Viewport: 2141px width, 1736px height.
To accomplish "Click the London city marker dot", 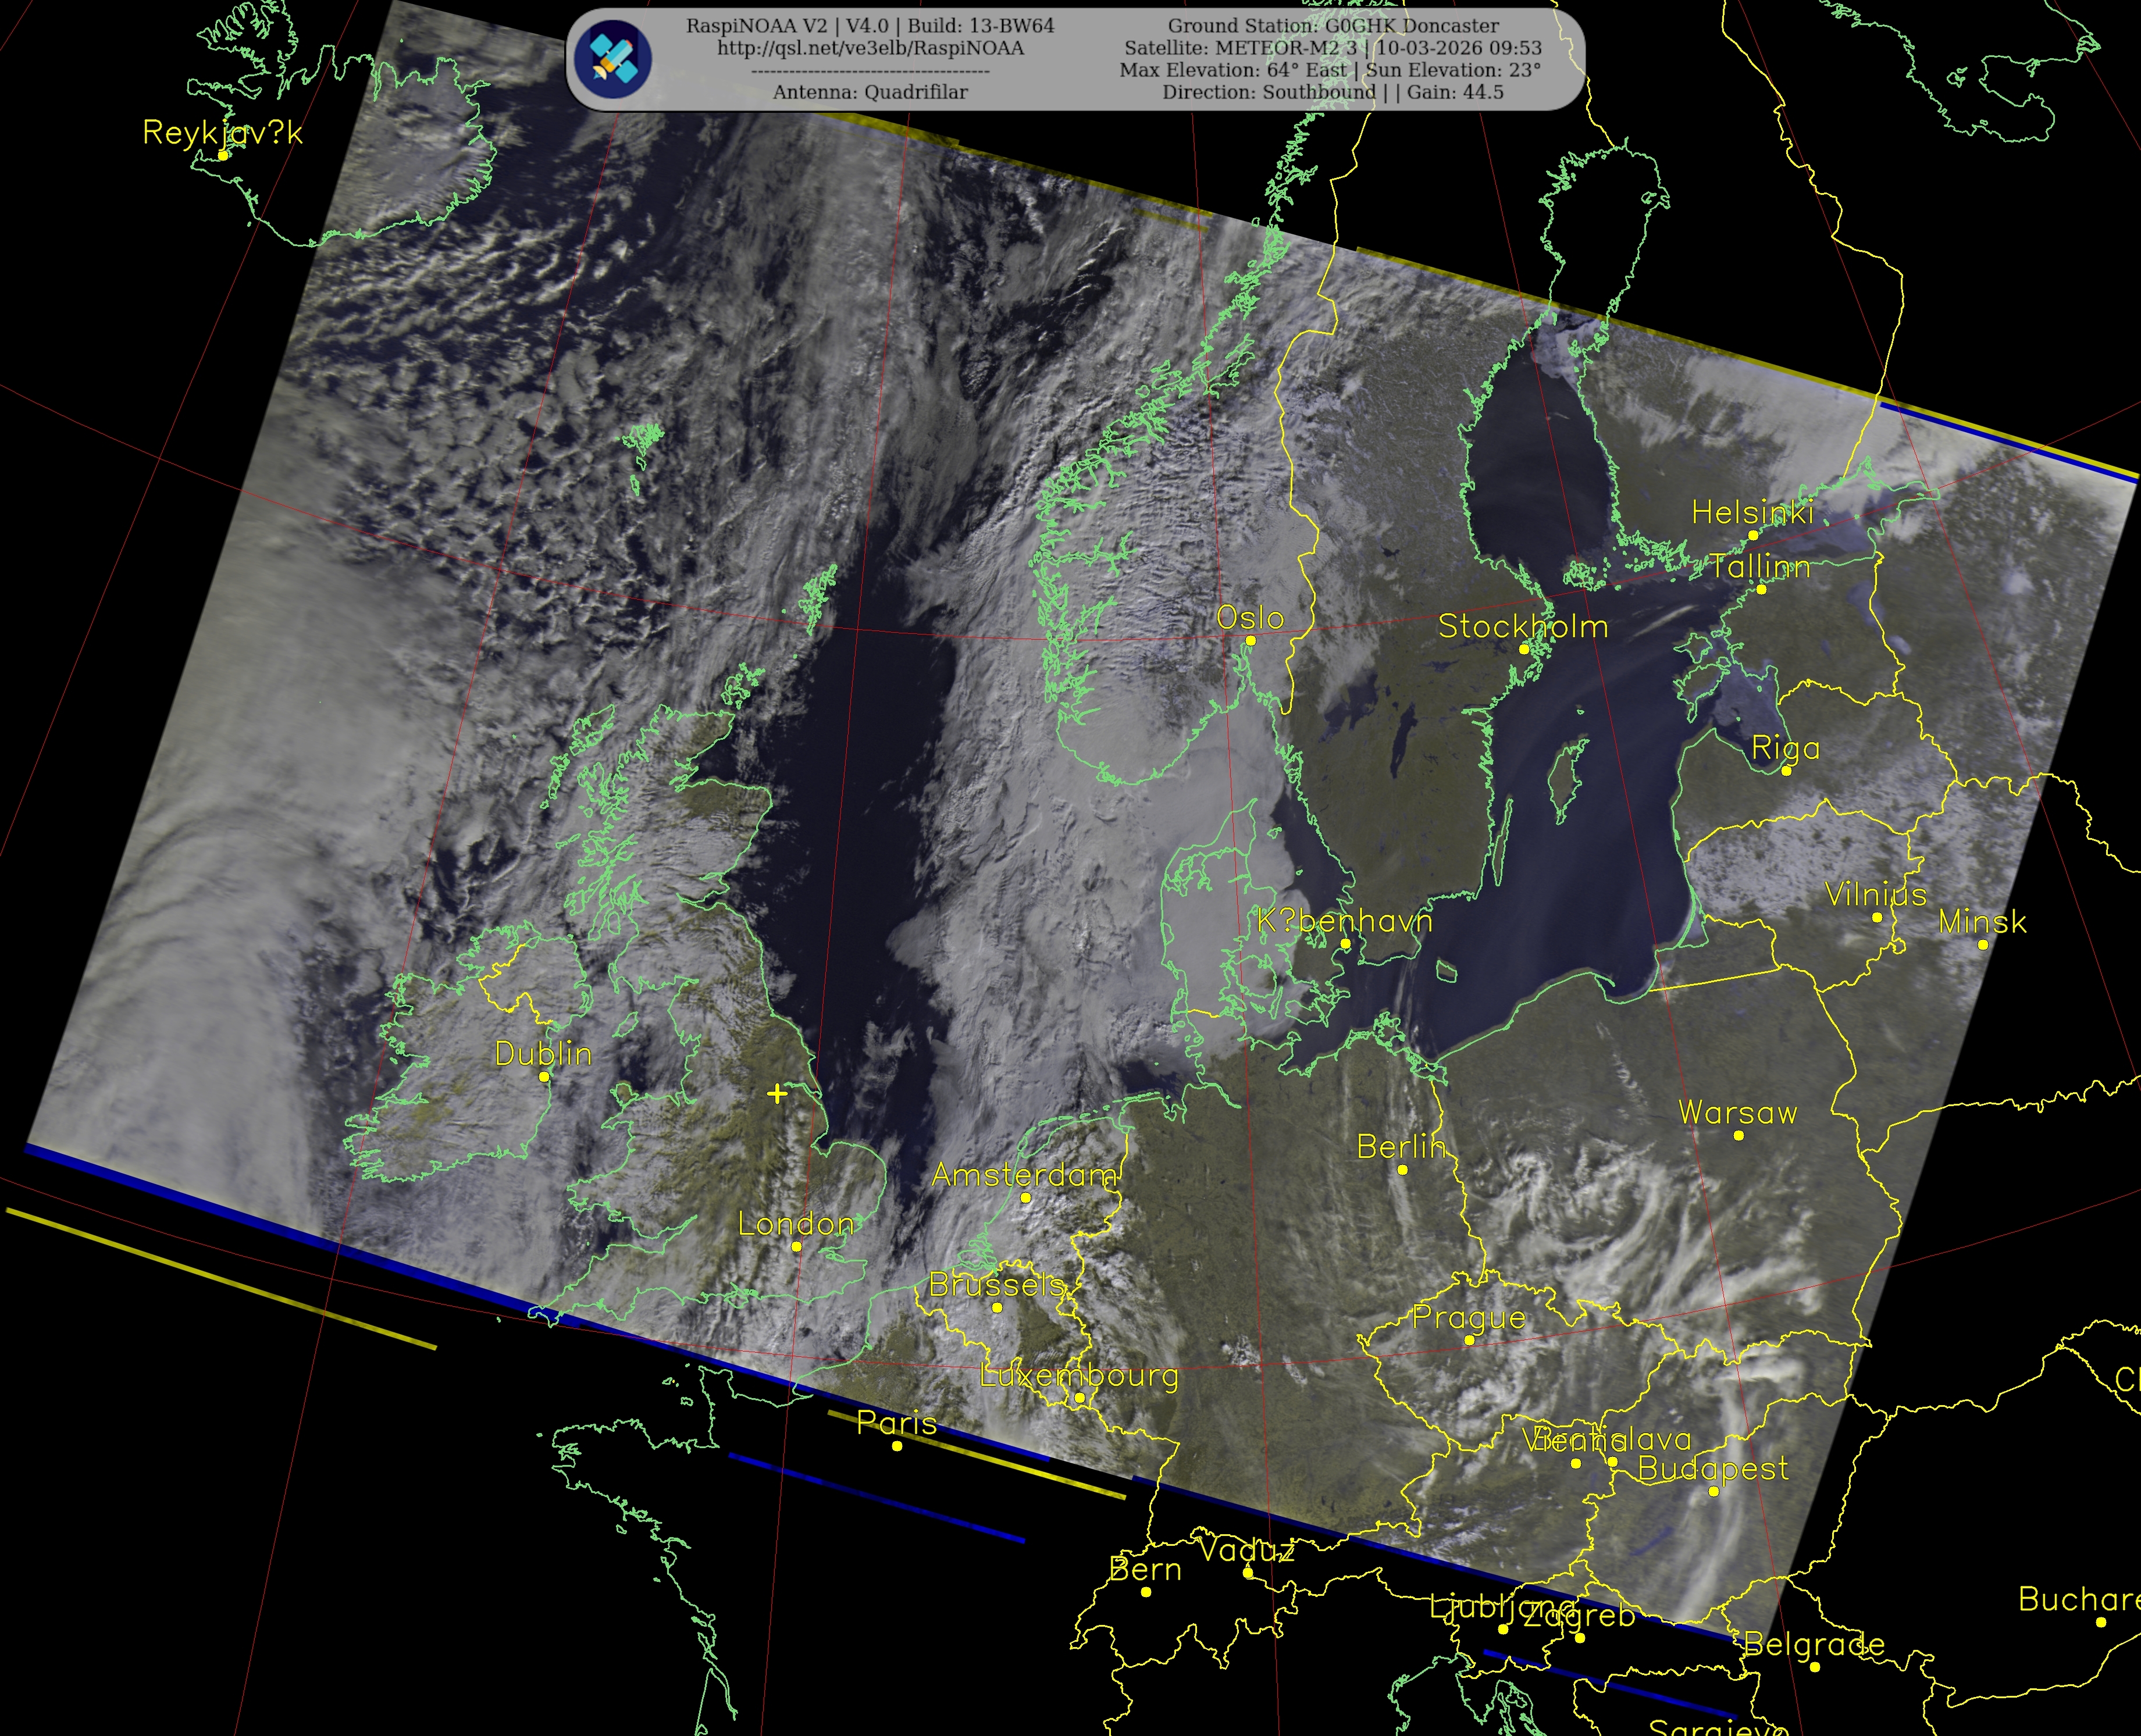I will pyautogui.click(x=796, y=1247).
